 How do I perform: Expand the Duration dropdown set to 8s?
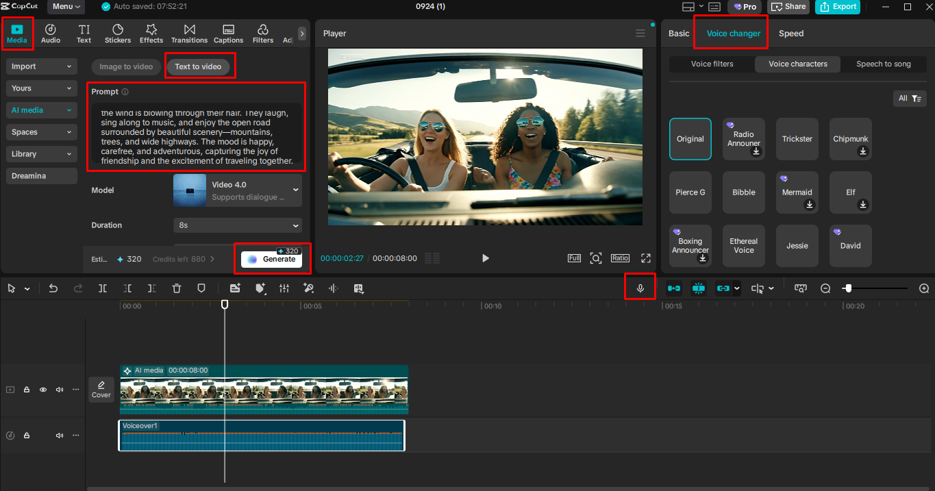[237, 225]
